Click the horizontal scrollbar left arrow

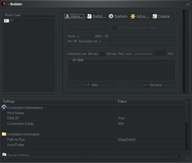pos(4,158)
